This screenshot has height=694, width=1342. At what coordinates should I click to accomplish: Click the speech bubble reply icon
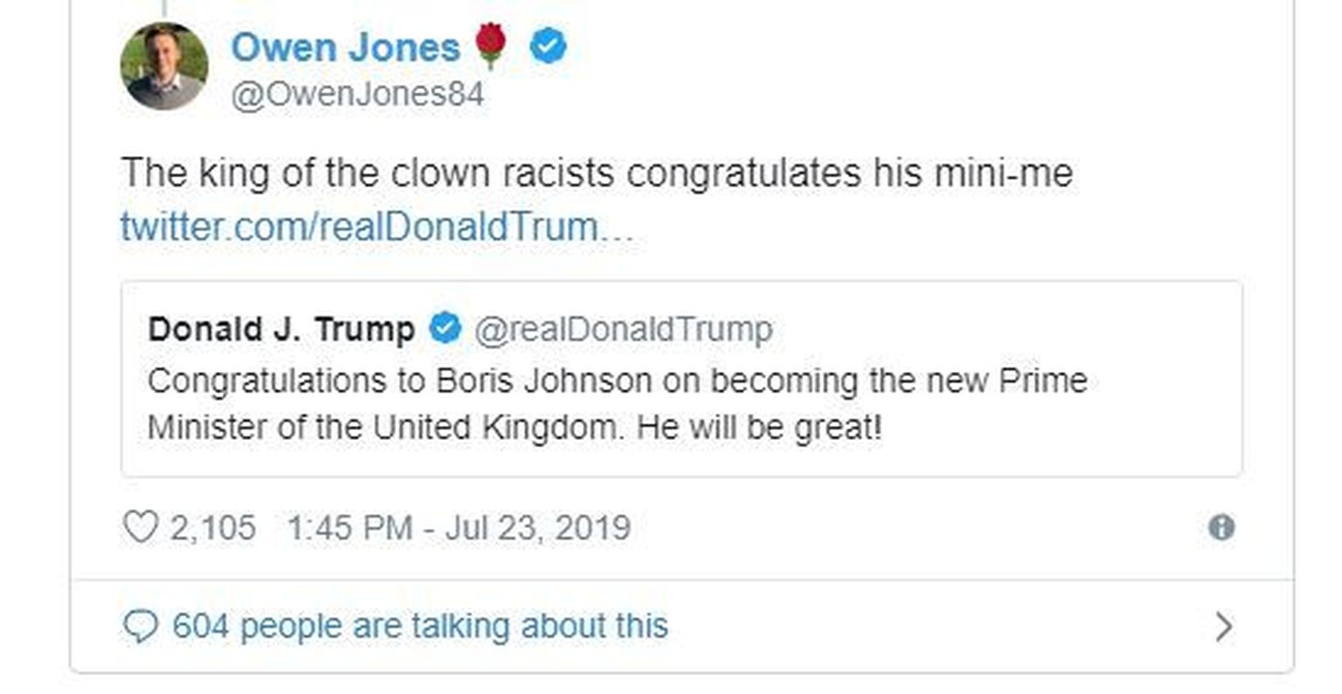click(140, 627)
